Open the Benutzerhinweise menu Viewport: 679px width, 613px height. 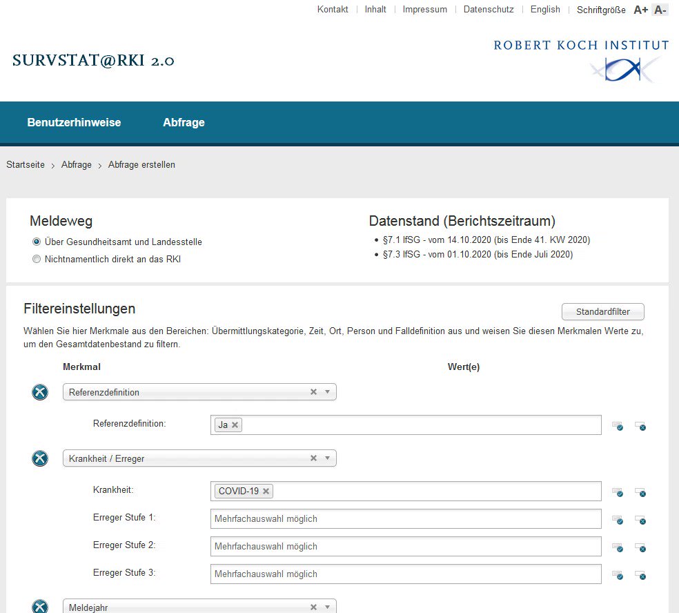tap(74, 123)
